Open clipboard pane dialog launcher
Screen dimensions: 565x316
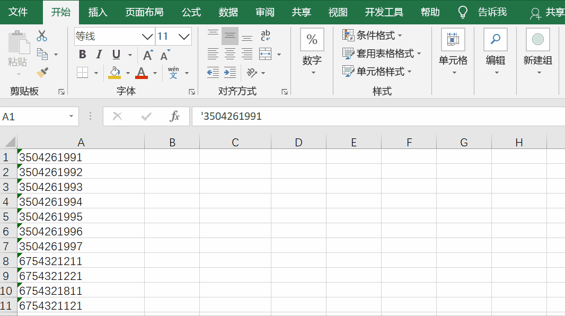tap(61, 92)
